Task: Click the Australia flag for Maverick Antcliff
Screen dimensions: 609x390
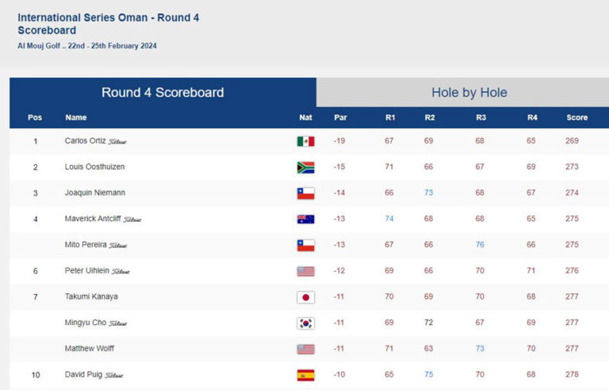Action: [x=305, y=220]
